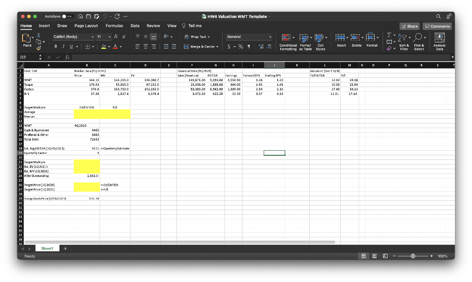The image size is (472, 282).
Task: Select the Wrap Text option
Action: coord(195,36)
